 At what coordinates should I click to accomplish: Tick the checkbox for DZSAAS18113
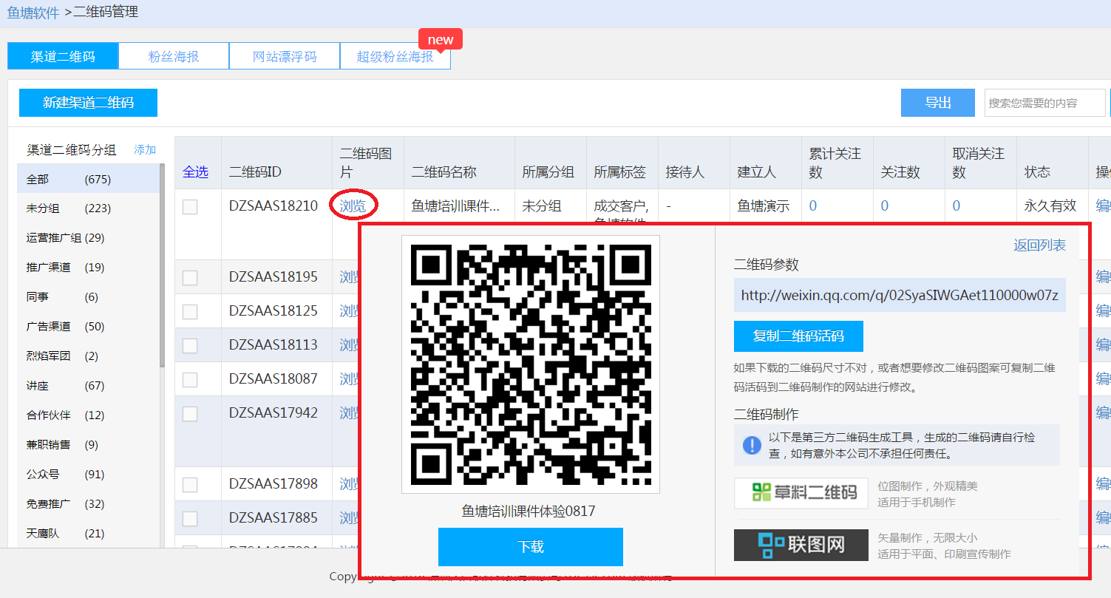click(190, 346)
